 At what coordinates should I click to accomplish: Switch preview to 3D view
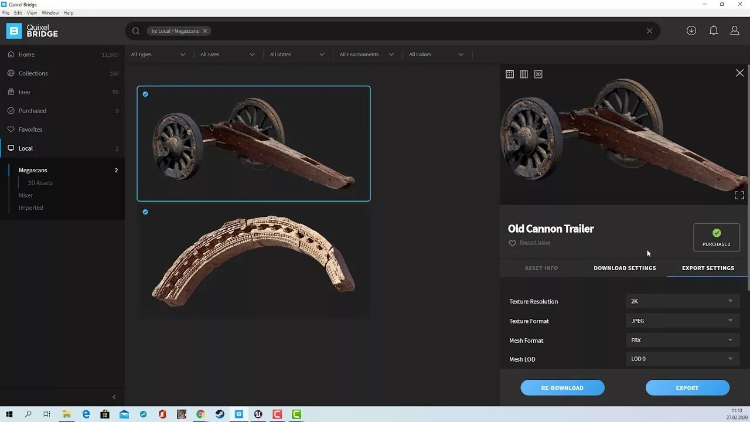point(538,74)
